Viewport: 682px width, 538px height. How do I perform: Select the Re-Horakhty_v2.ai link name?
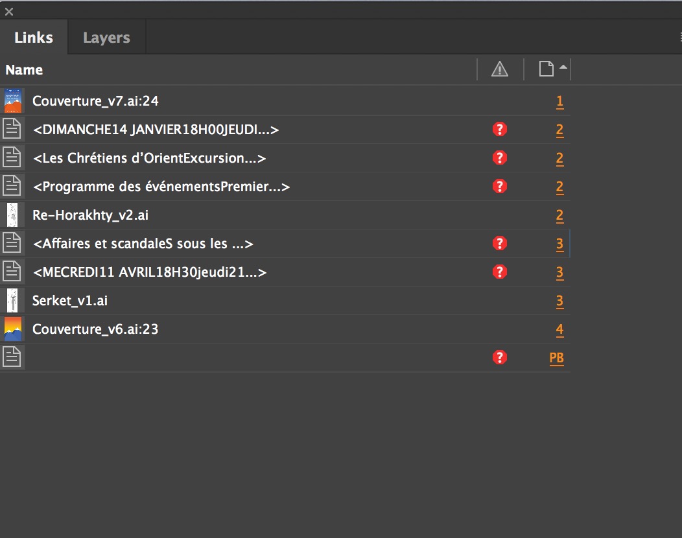(x=91, y=215)
